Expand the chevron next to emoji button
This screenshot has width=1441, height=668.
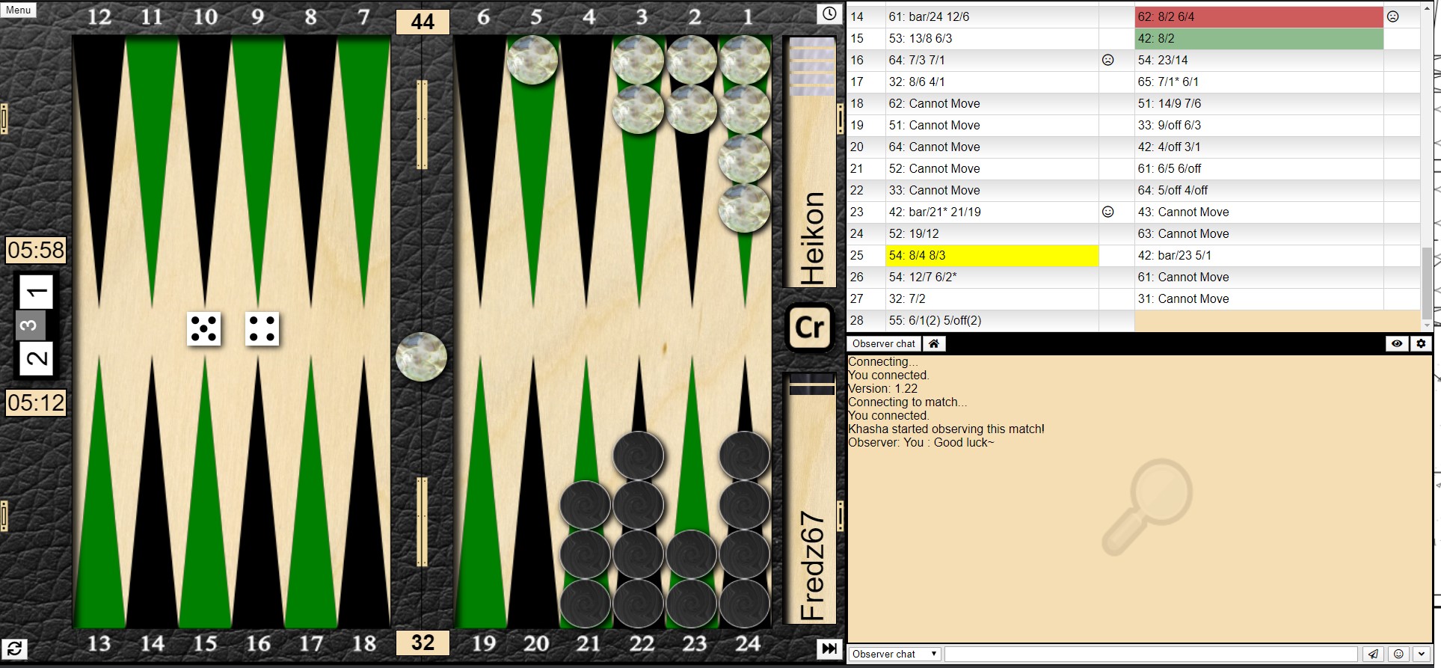tap(1422, 654)
